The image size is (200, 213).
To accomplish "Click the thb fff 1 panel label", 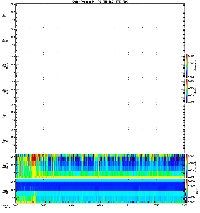I will pyautogui.click(x=5, y=16).
